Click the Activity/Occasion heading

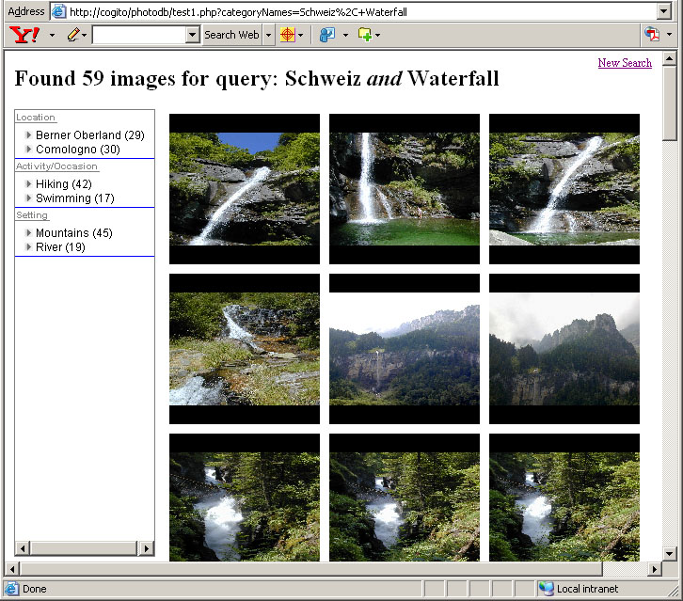tap(56, 166)
